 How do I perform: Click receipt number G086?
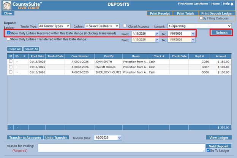pyautogui.click(x=205, y=62)
